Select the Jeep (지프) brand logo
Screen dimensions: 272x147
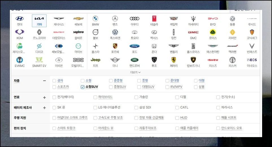point(95,60)
